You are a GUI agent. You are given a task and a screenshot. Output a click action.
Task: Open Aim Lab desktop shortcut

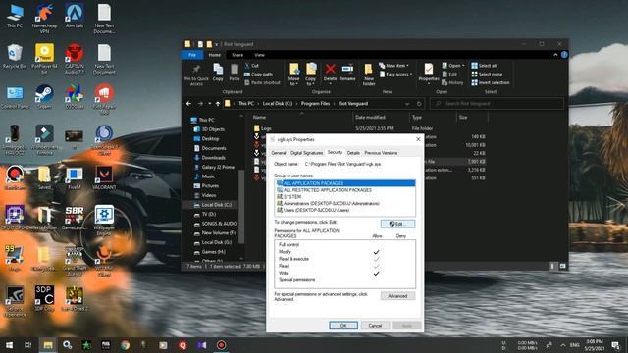coord(75,16)
